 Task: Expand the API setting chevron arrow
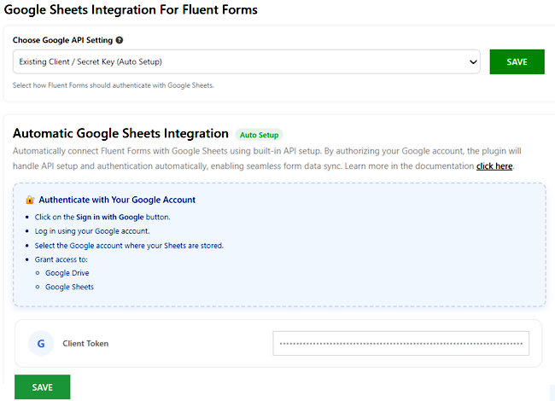coord(473,61)
